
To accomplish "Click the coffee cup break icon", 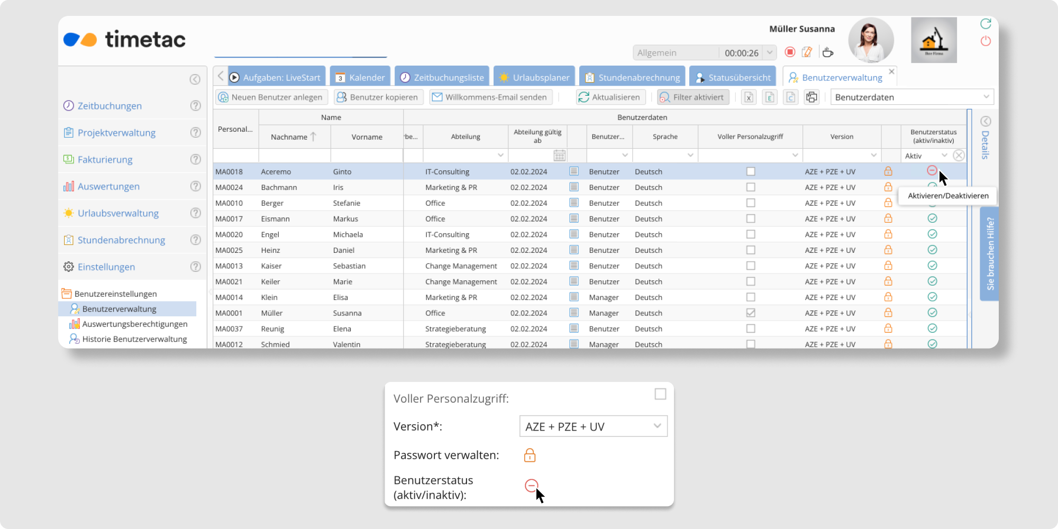I will point(828,52).
